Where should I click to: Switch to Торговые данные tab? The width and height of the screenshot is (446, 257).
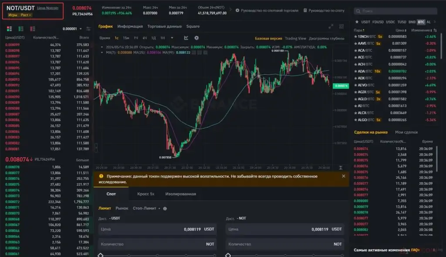pyautogui.click(x=164, y=26)
